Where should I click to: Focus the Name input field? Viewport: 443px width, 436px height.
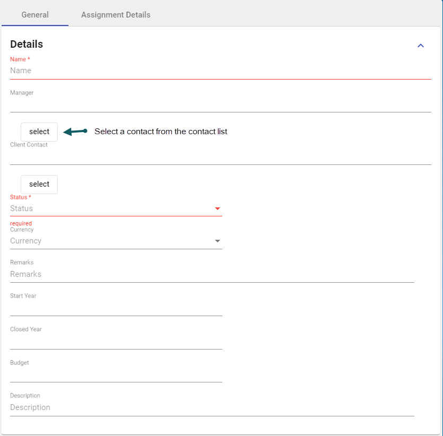[x=220, y=71]
